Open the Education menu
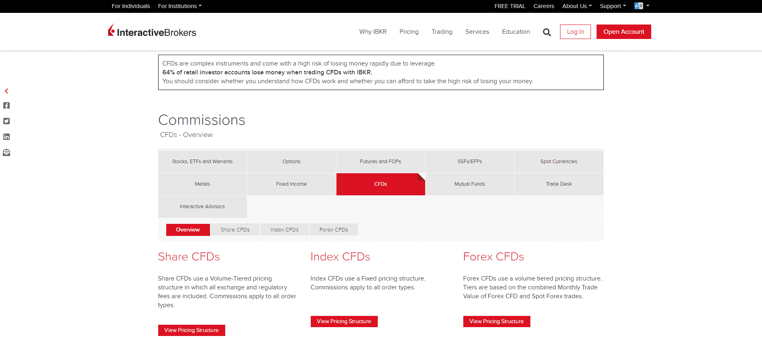The height and width of the screenshot is (338, 762). (516, 32)
